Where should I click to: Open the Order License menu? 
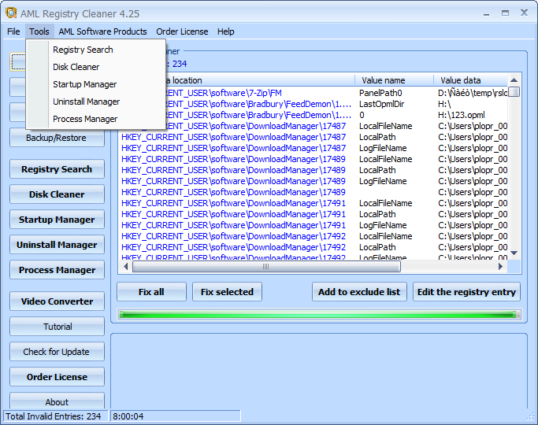(182, 31)
